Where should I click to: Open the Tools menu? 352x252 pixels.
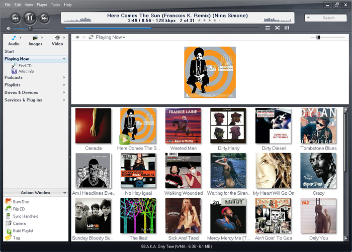55,5
